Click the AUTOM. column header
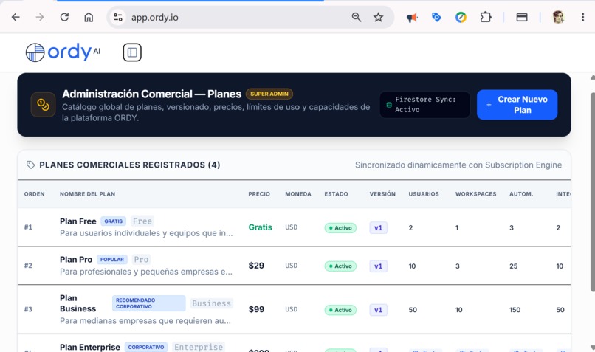The height and width of the screenshot is (352, 595). 521,194
